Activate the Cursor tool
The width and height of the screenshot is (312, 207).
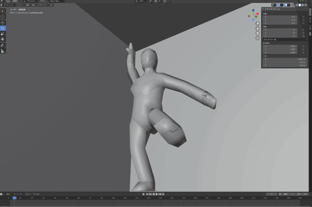3,16
